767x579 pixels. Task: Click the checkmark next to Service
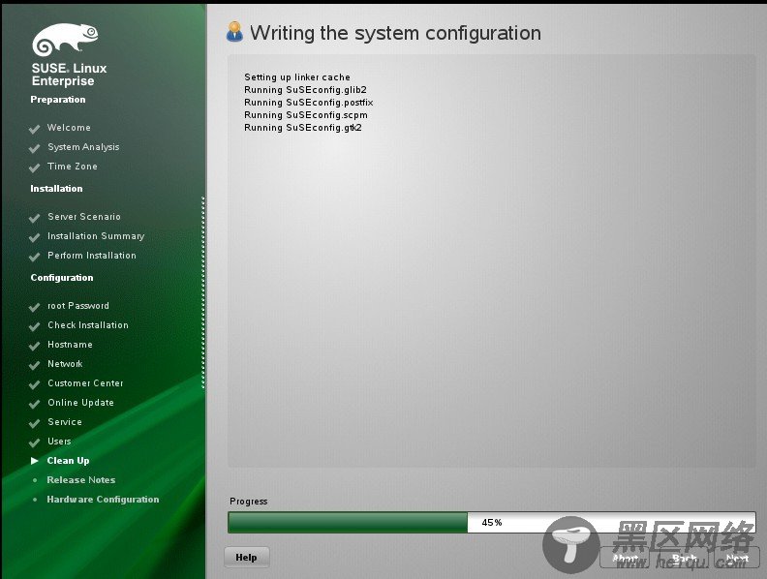tap(34, 423)
